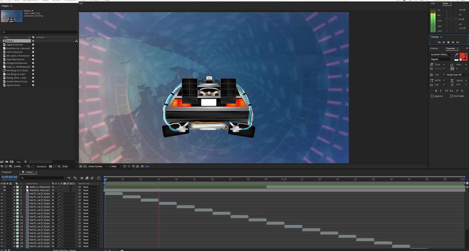Viewport: 469px width, 251px height.
Task: Open Graph Editor icon in timeline
Action: (98, 178)
